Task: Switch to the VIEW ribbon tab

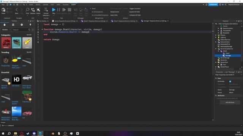Action: (58, 5)
